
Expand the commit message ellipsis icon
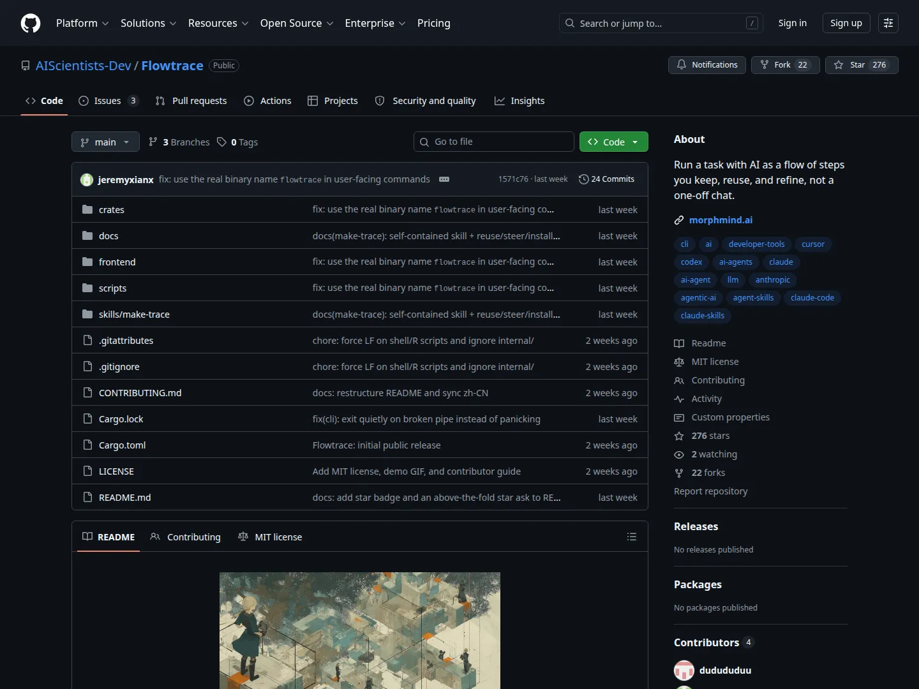[x=444, y=179]
